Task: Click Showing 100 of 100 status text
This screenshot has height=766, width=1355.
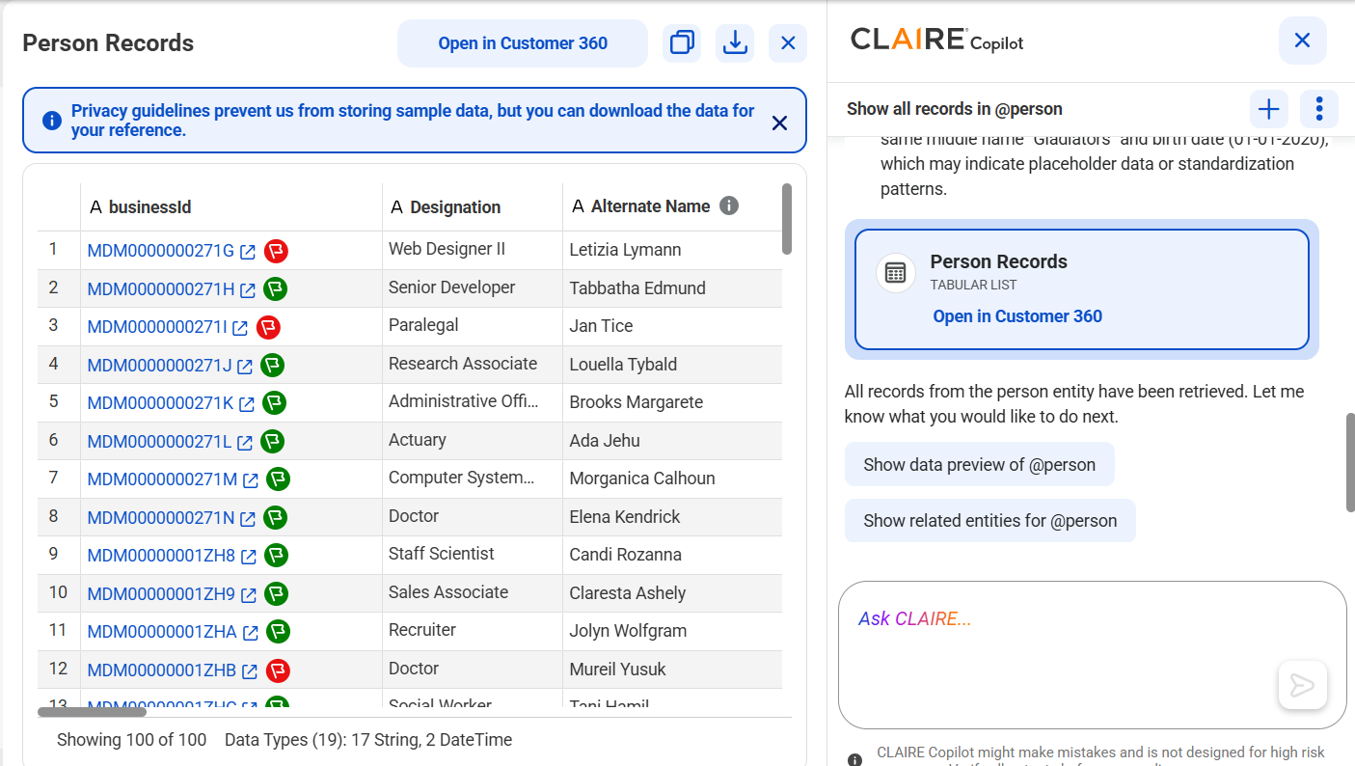Action: pyautogui.click(x=132, y=740)
